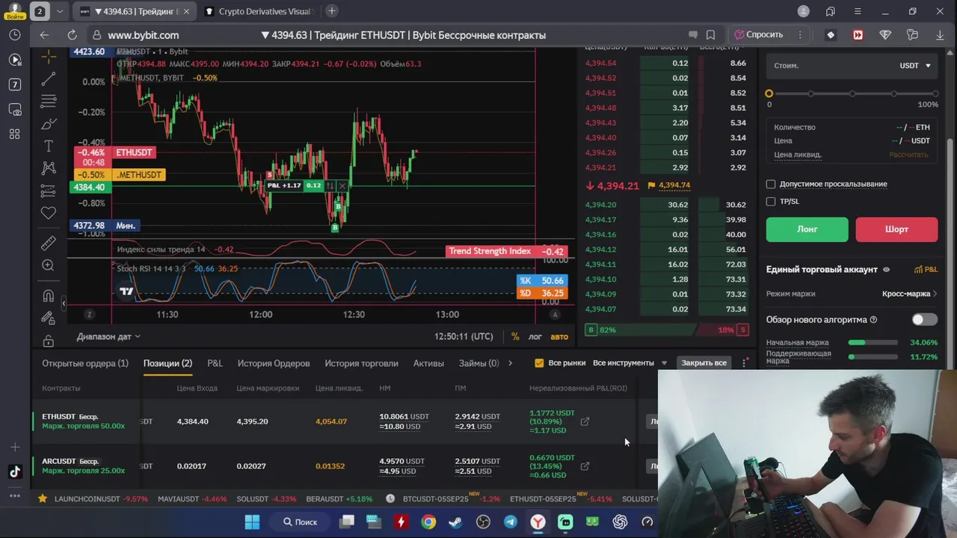Open Windows Start menu
The image size is (957, 538).
click(x=252, y=522)
